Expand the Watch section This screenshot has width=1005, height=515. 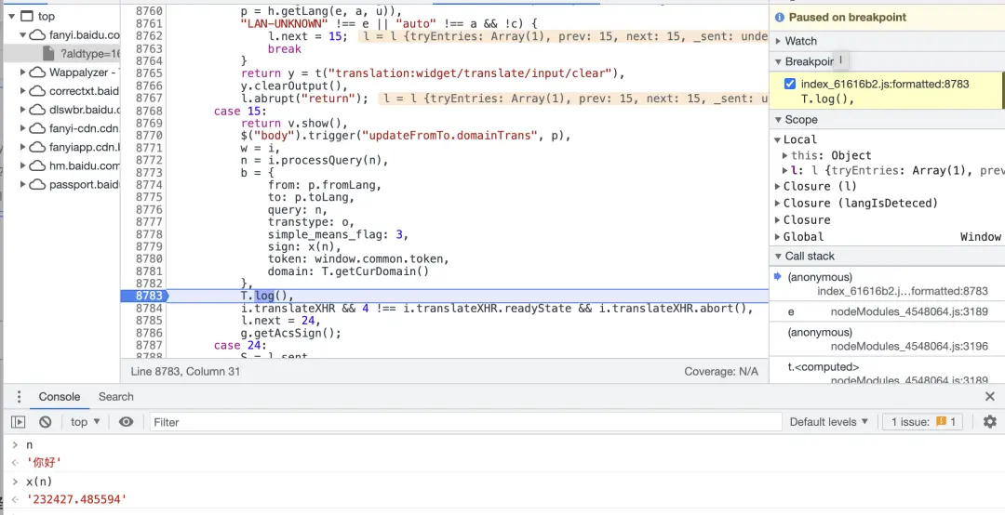pos(778,41)
